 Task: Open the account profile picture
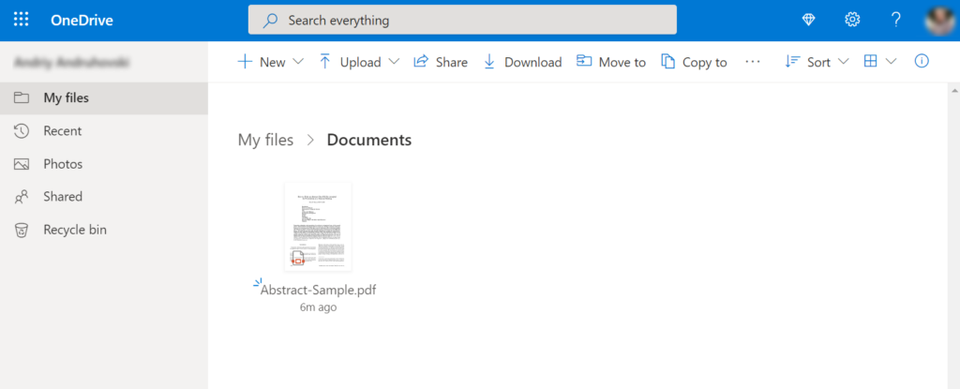(941, 21)
